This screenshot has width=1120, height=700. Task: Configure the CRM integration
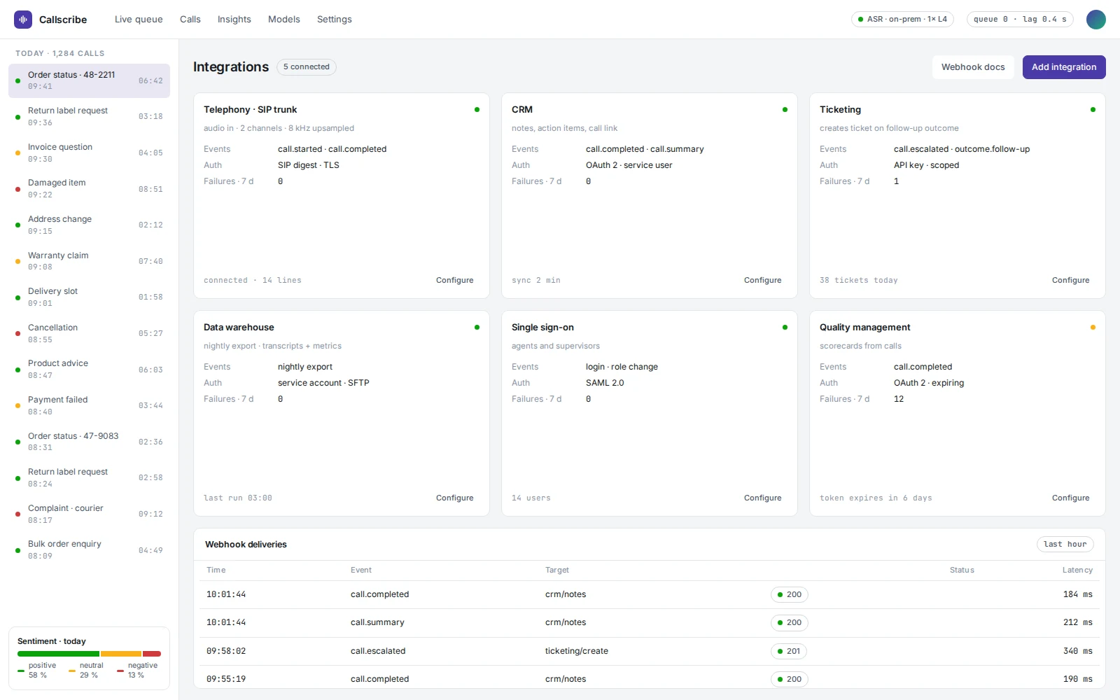(x=762, y=280)
